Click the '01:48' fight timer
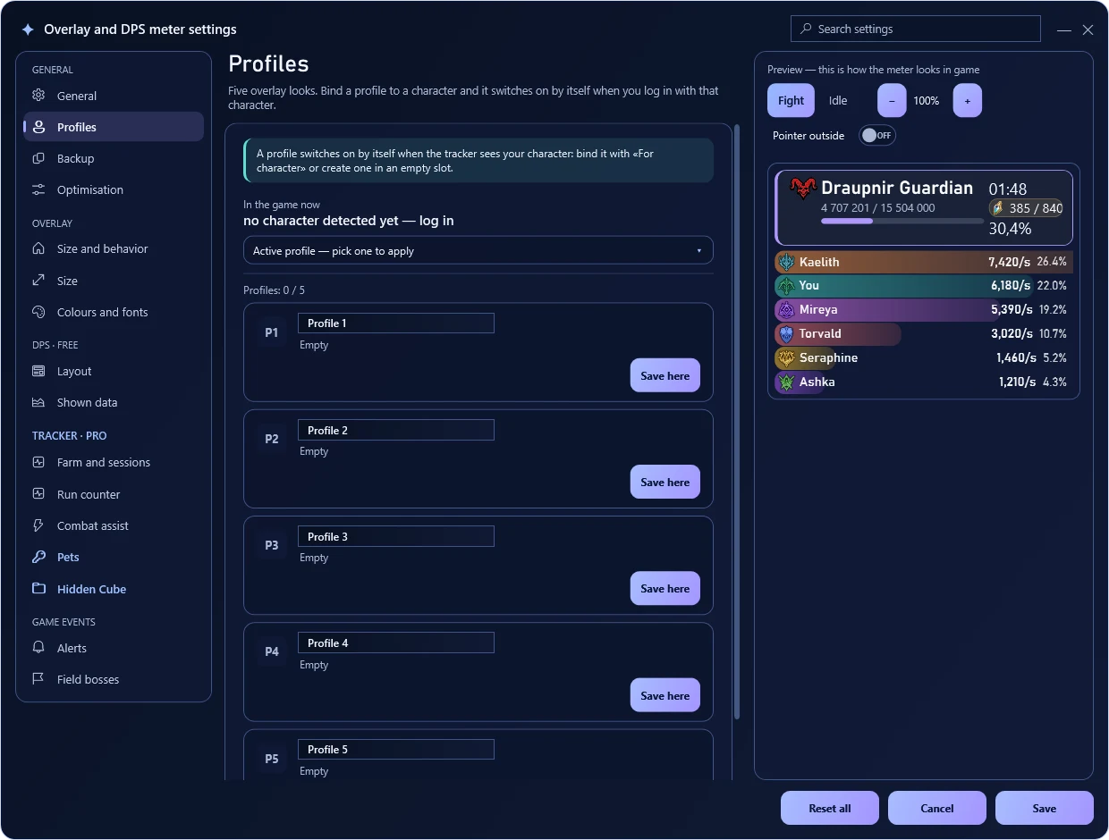This screenshot has height=840, width=1109. [1008, 189]
